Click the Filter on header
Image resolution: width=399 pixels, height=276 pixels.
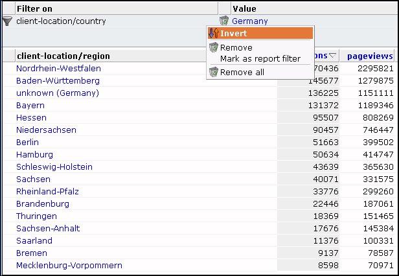coord(34,9)
